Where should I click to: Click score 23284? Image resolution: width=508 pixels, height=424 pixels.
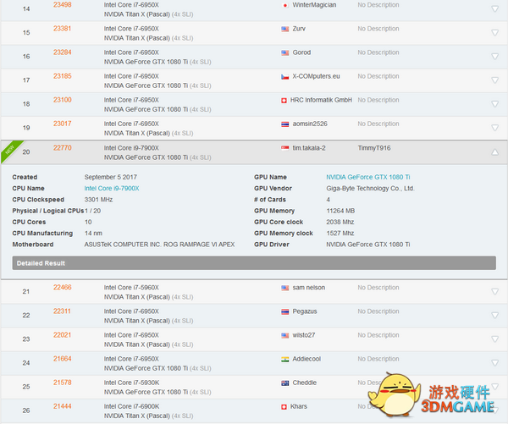click(62, 52)
